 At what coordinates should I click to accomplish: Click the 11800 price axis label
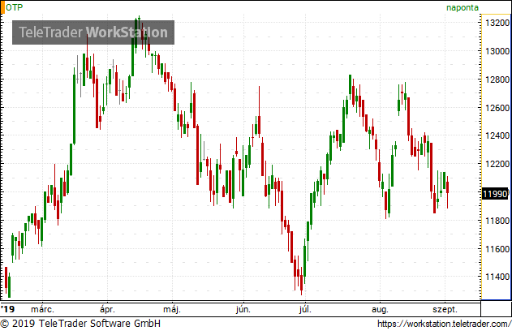tap(497, 221)
